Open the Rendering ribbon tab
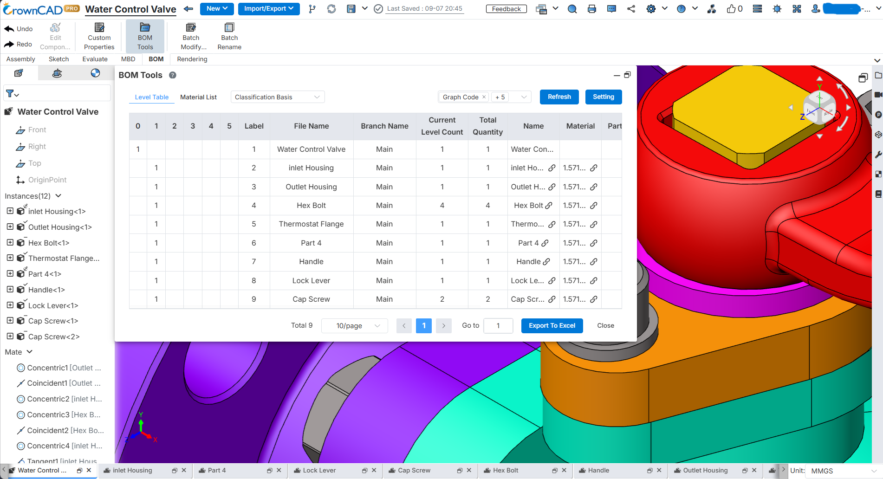883x479 pixels. (x=192, y=59)
